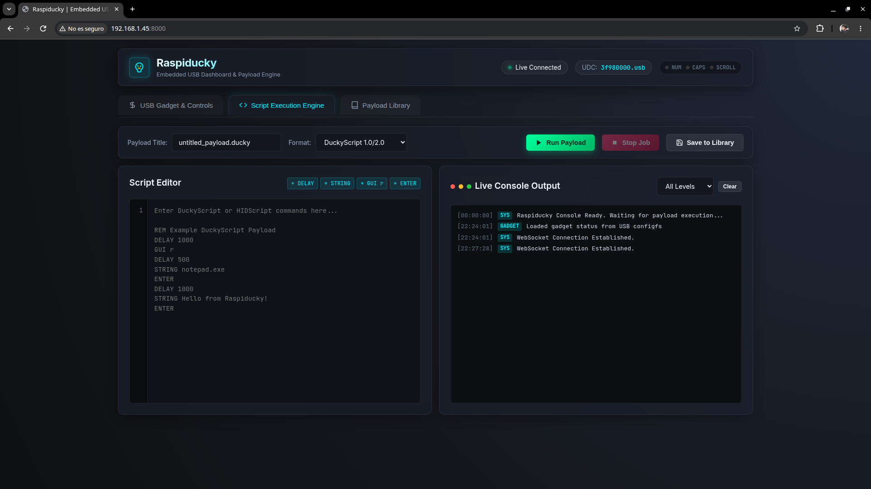Select the Script Execution Engine tab
This screenshot has height=489, width=871.
point(282,105)
